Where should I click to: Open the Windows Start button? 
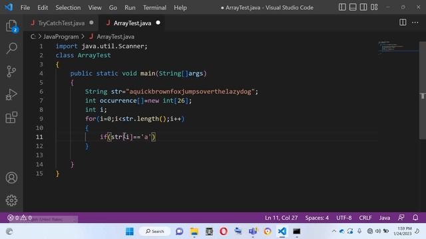pos(130,232)
